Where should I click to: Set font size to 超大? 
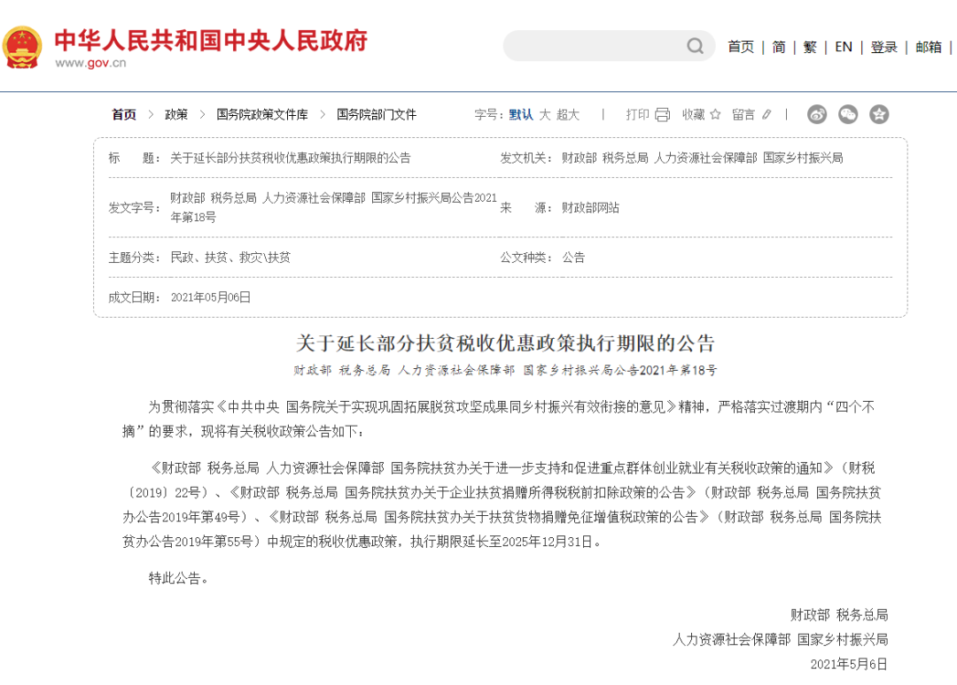coord(568,114)
